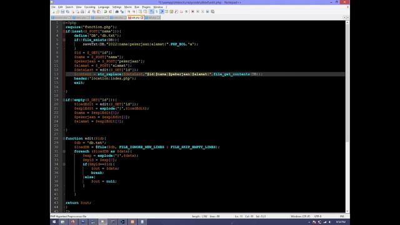
Task: Collapse the if(!empty($_GET block on line 19
Action: click(x=64, y=100)
